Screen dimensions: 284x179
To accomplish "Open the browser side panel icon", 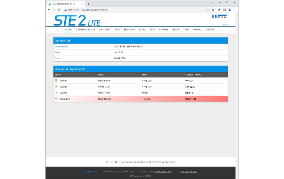I will pyautogui.click(x=224, y=10).
